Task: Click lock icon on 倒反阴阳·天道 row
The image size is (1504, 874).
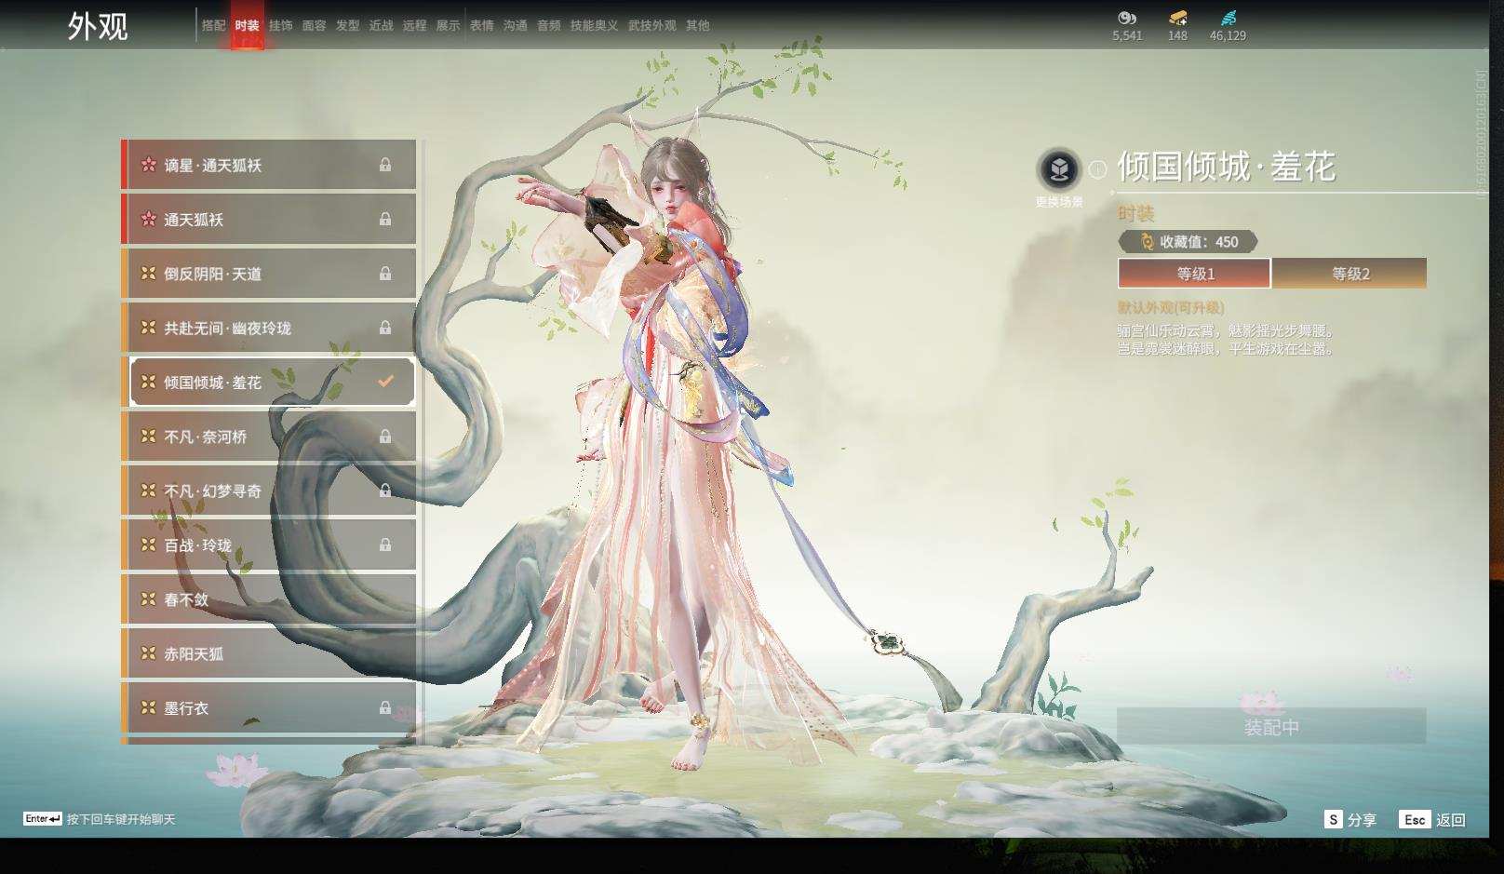Action: click(x=385, y=274)
